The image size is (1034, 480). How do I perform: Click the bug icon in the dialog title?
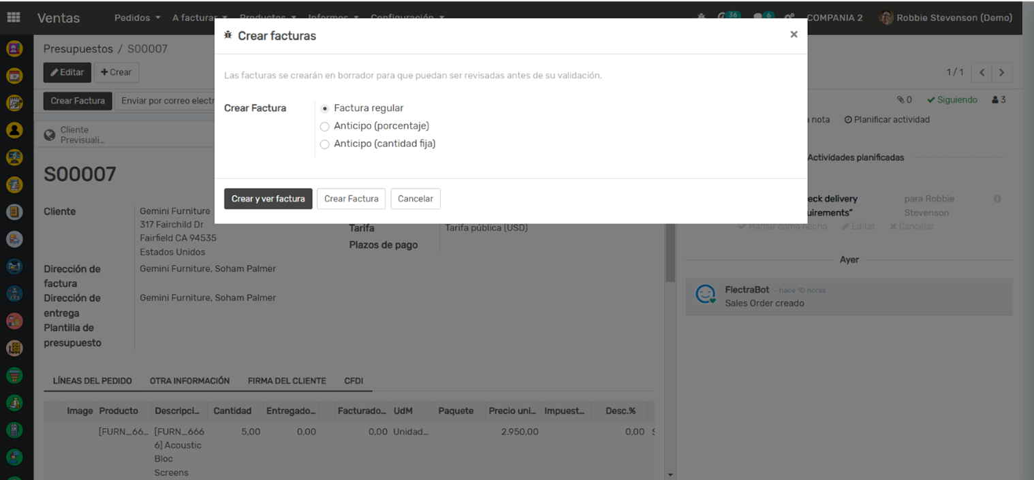pyautogui.click(x=228, y=35)
